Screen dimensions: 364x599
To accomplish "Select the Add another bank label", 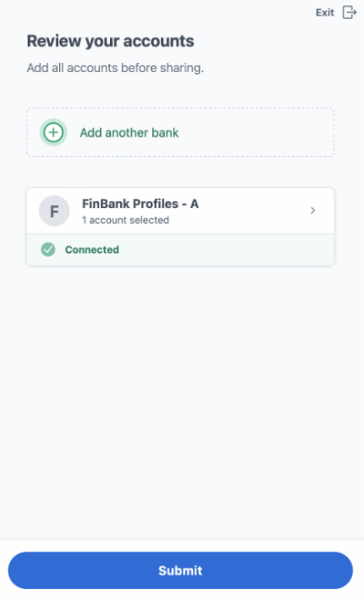I will click(x=130, y=132).
